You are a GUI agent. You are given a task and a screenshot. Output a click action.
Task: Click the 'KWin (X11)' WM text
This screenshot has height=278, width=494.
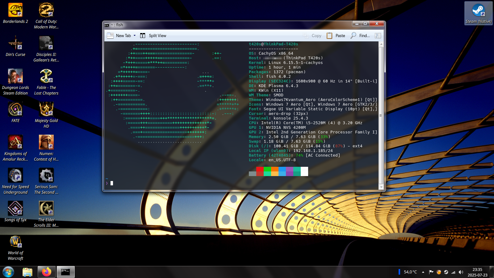point(271,91)
